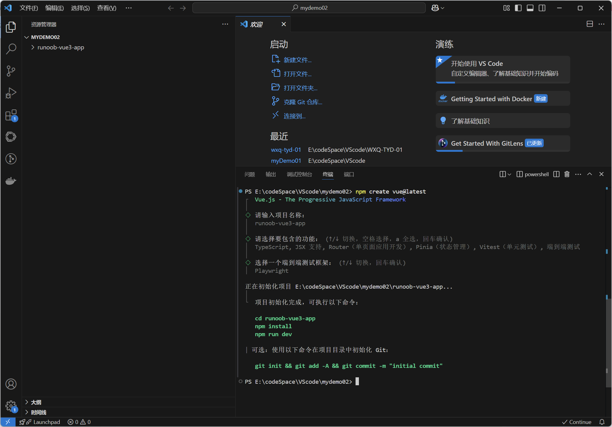
Task: Click the 打开文件夹... link
Action: [x=300, y=88]
